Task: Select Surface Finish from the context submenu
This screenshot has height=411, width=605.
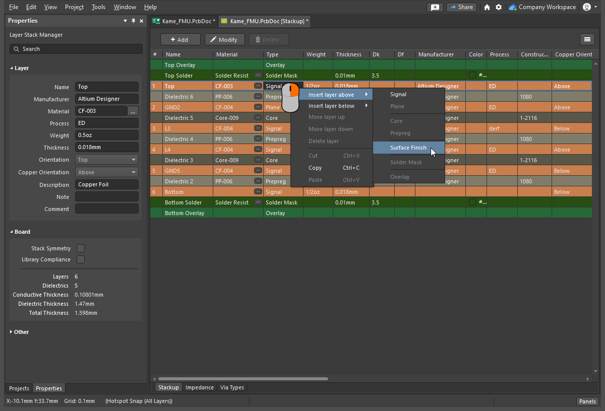Action: click(409, 148)
